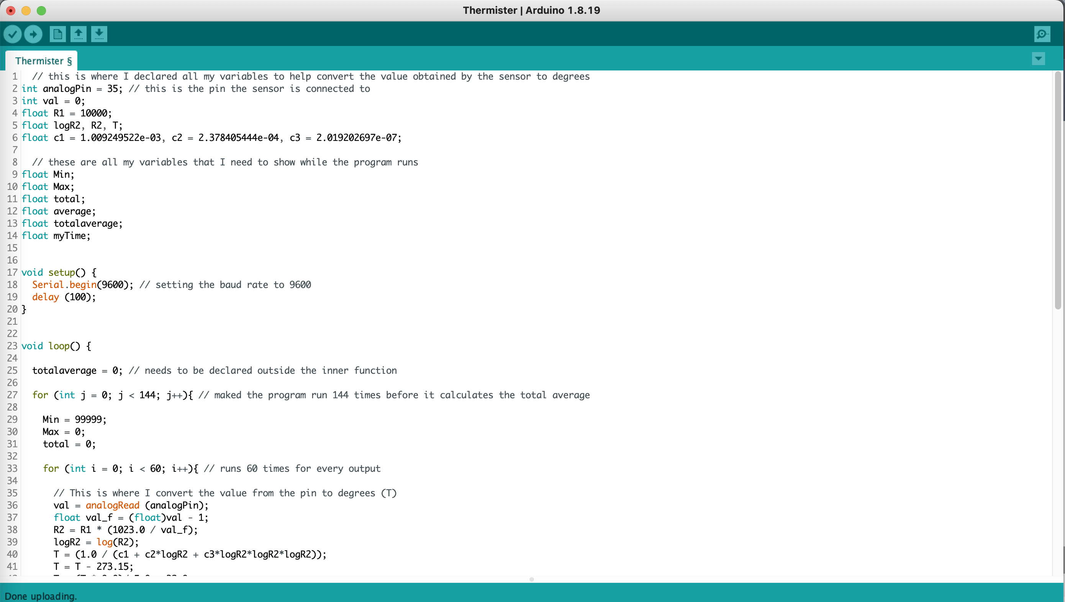
Task: Click the green maximize window button
Action: pos(41,10)
